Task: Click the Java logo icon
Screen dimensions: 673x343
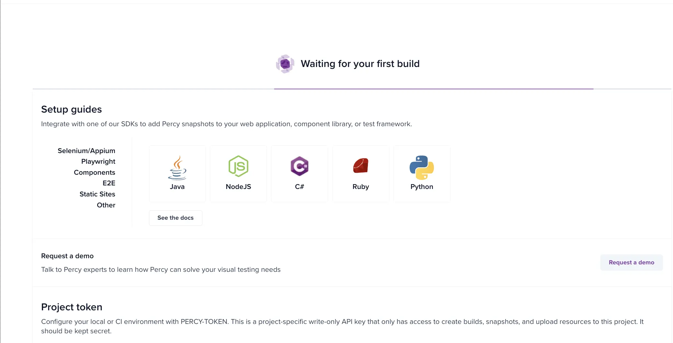Action: tap(177, 167)
